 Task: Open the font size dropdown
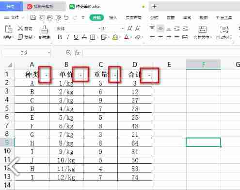(x=123, y=29)
